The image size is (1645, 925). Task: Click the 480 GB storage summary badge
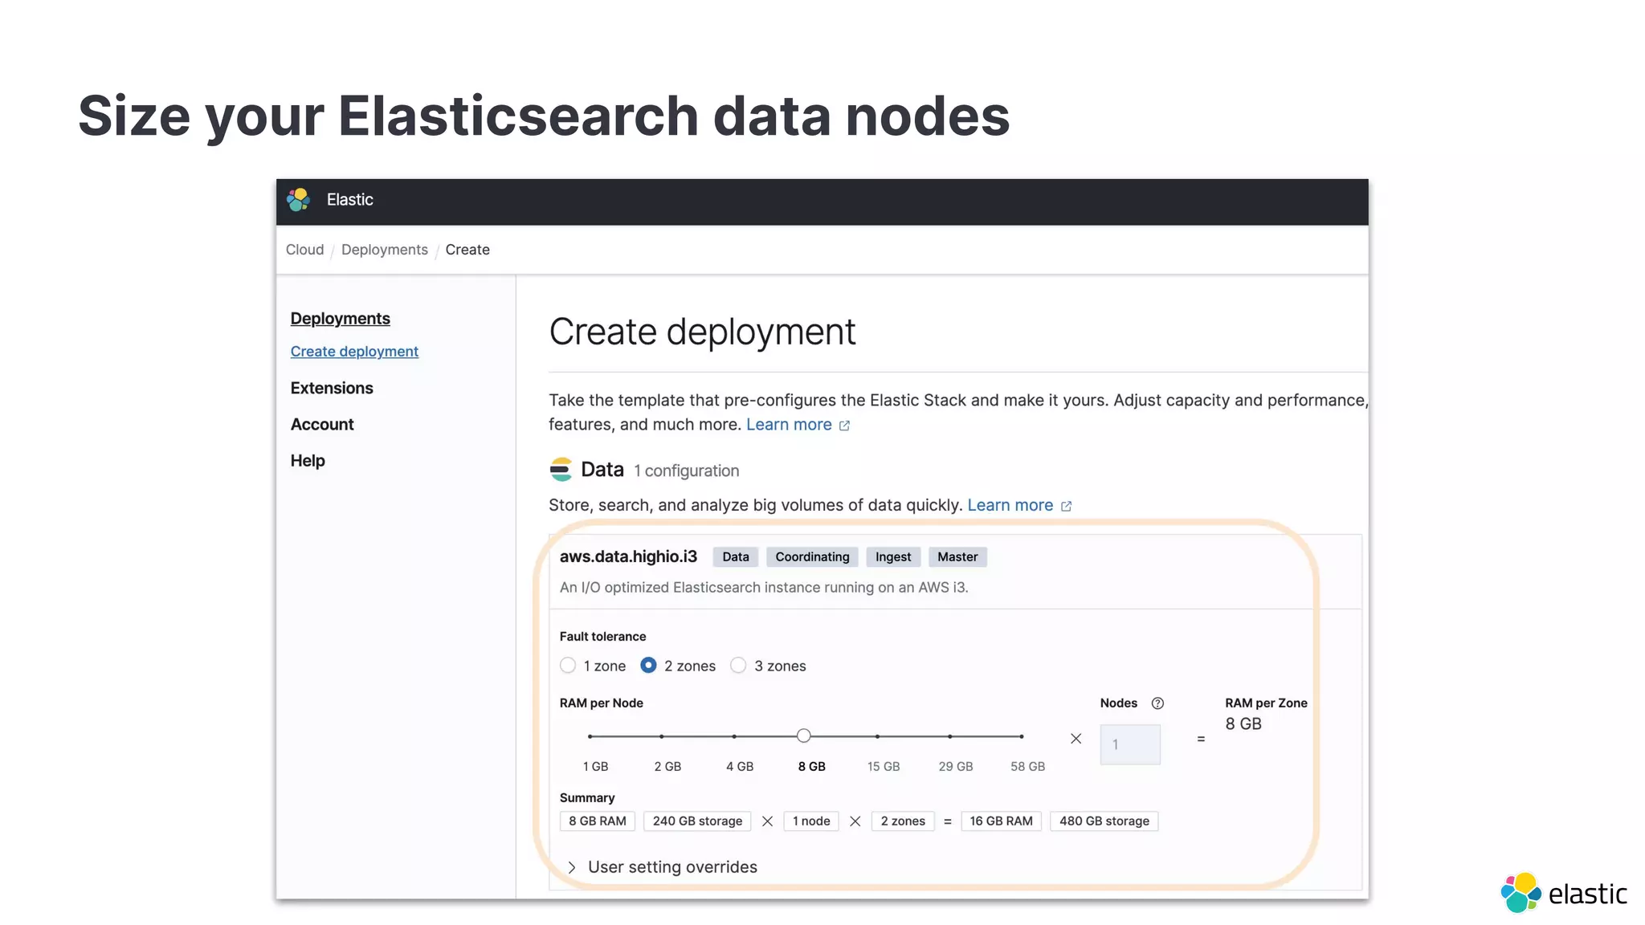pos(1104,821)
